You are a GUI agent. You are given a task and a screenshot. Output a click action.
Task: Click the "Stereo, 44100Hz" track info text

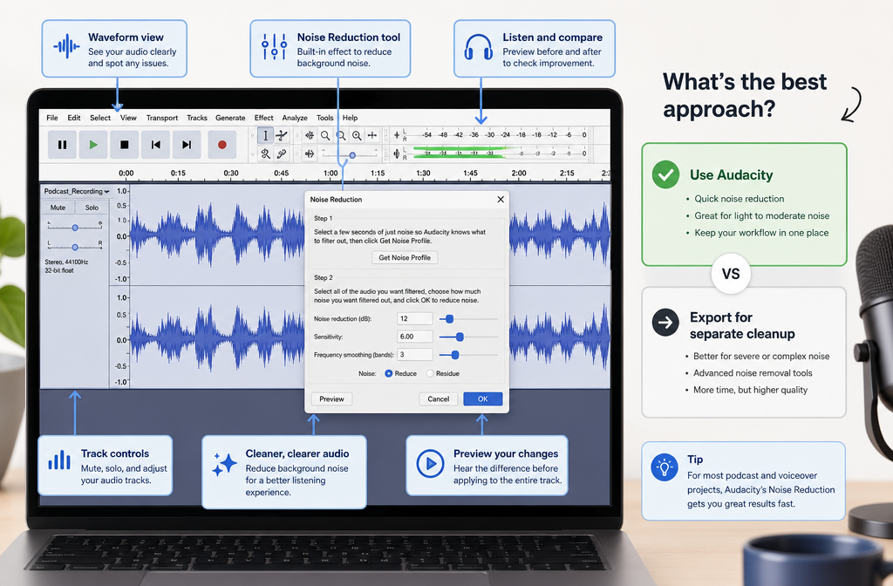point(66,262)
